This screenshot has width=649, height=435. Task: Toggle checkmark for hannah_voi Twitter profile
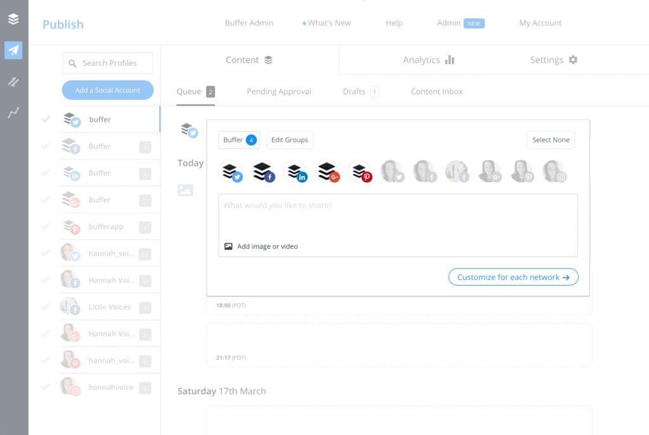(x=46, y=253)
